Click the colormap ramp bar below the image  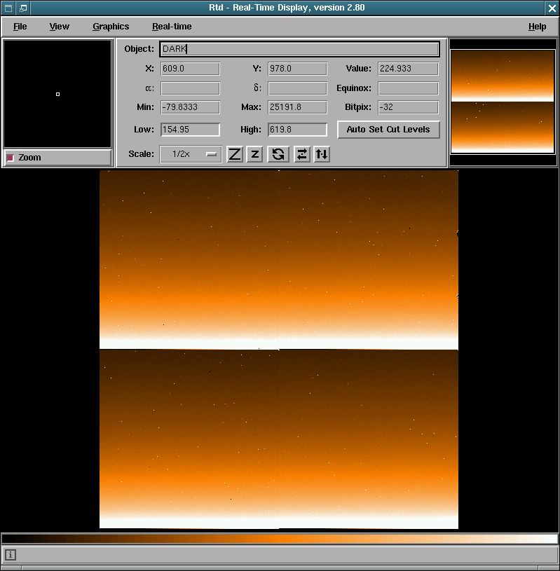[x=280, y=539]
